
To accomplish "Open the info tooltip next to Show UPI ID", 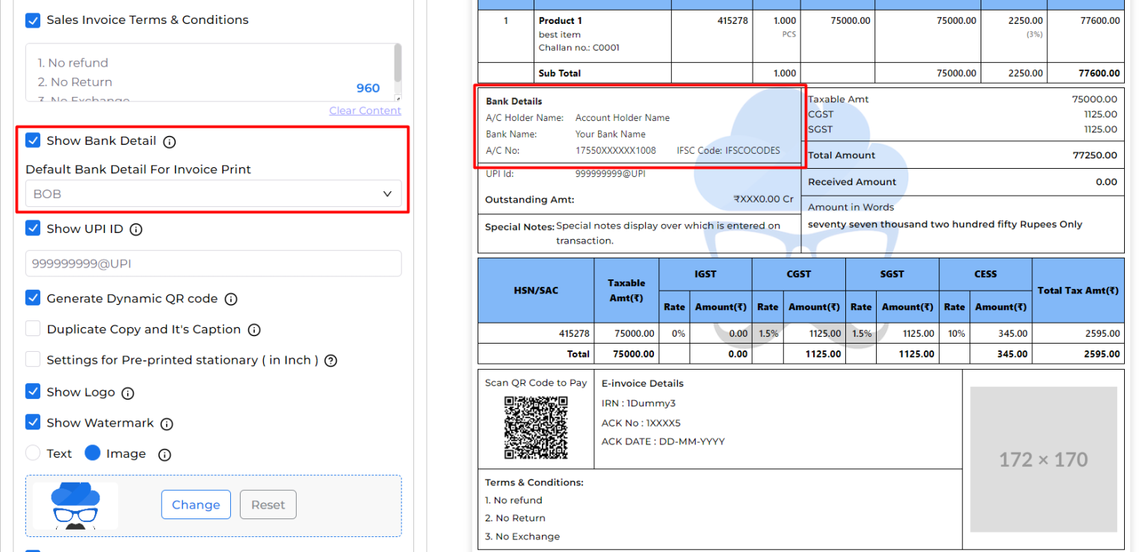I will (136, 229).
